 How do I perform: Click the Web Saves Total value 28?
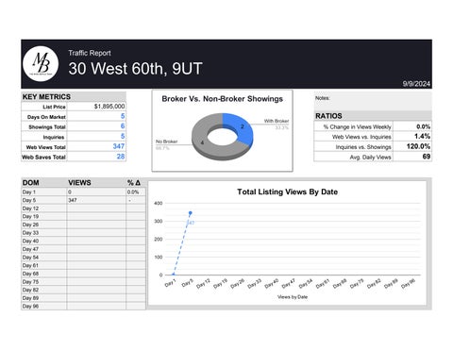(121, 157)
